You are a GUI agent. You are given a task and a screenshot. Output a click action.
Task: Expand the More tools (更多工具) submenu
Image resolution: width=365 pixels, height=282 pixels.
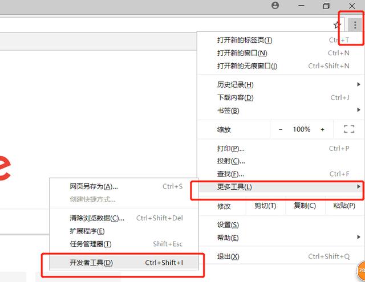[x=280, y=187]
